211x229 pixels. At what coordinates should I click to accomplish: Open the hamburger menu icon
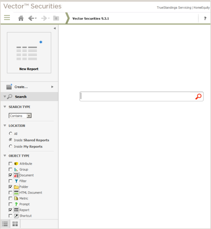[7, 18]
